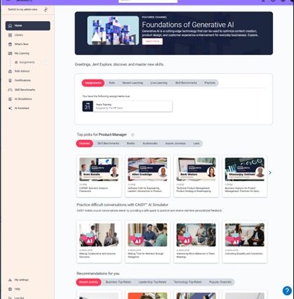The height and width of the screenshot is (299, 294).
Task: Select Leadership Top Rated recommendations tab
Action: point(152,282)
